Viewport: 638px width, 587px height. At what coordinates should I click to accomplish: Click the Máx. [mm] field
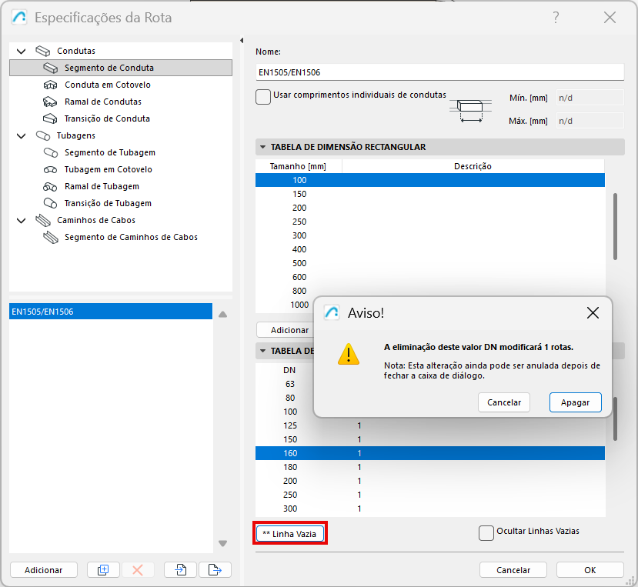click(590, 121)
